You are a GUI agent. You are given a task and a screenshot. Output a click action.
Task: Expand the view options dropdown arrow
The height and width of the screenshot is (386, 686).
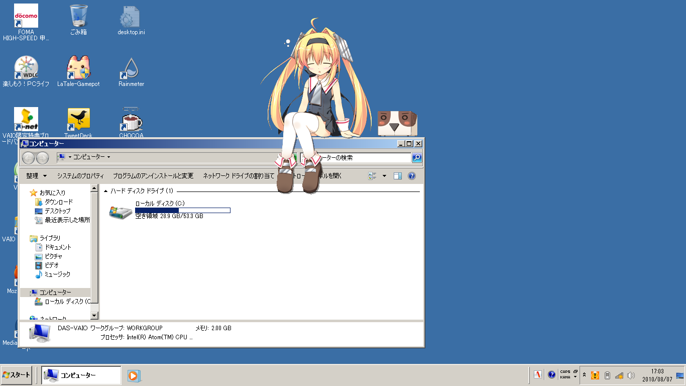point(385,176)
